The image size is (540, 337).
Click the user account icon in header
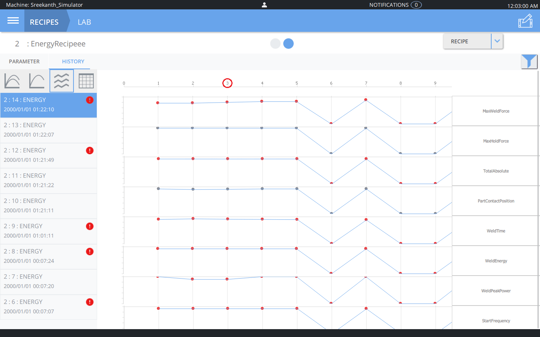coord(264,5)
